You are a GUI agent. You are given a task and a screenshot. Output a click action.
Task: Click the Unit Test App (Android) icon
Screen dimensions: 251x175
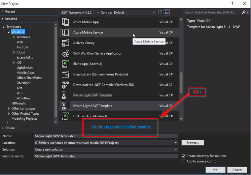tap(66, 116)
